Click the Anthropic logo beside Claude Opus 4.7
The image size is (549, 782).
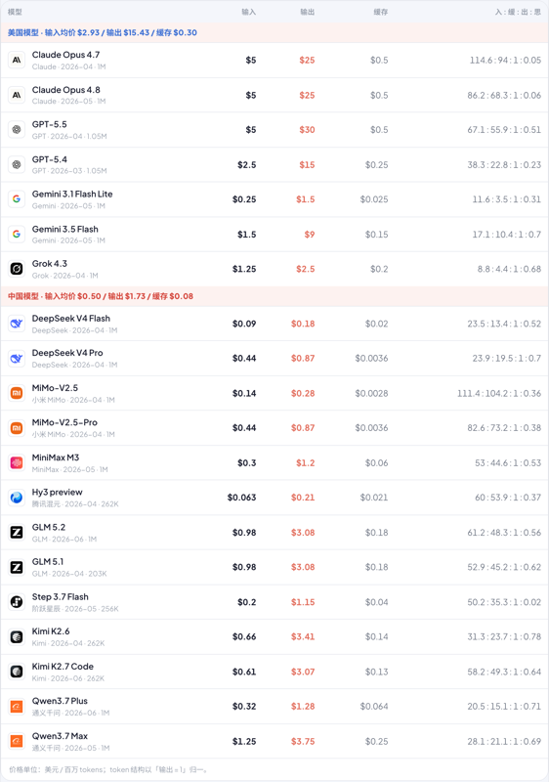coord(17,61)
